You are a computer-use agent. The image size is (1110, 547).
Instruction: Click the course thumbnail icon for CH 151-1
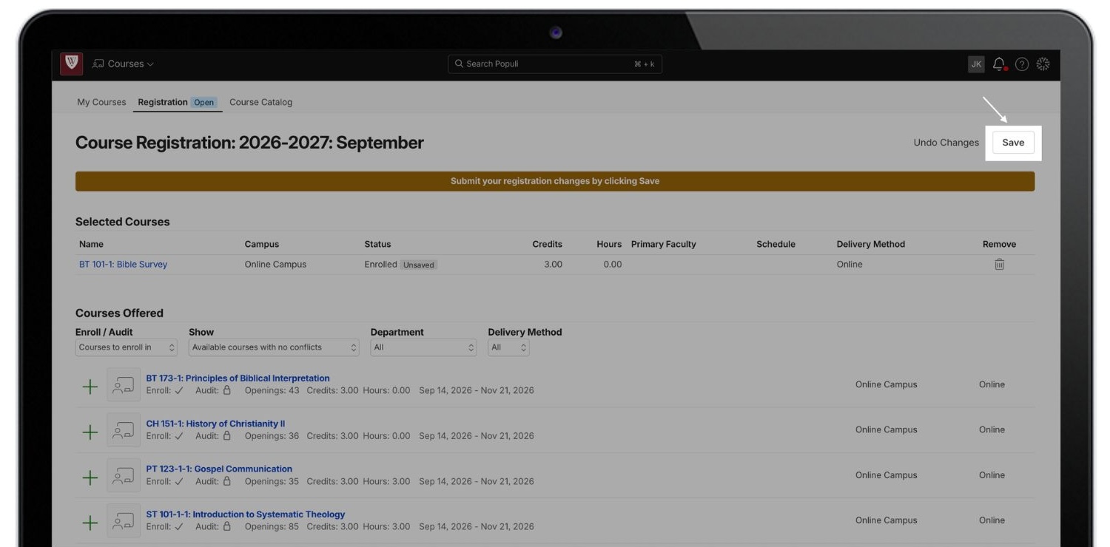click(x=124, y=429)
